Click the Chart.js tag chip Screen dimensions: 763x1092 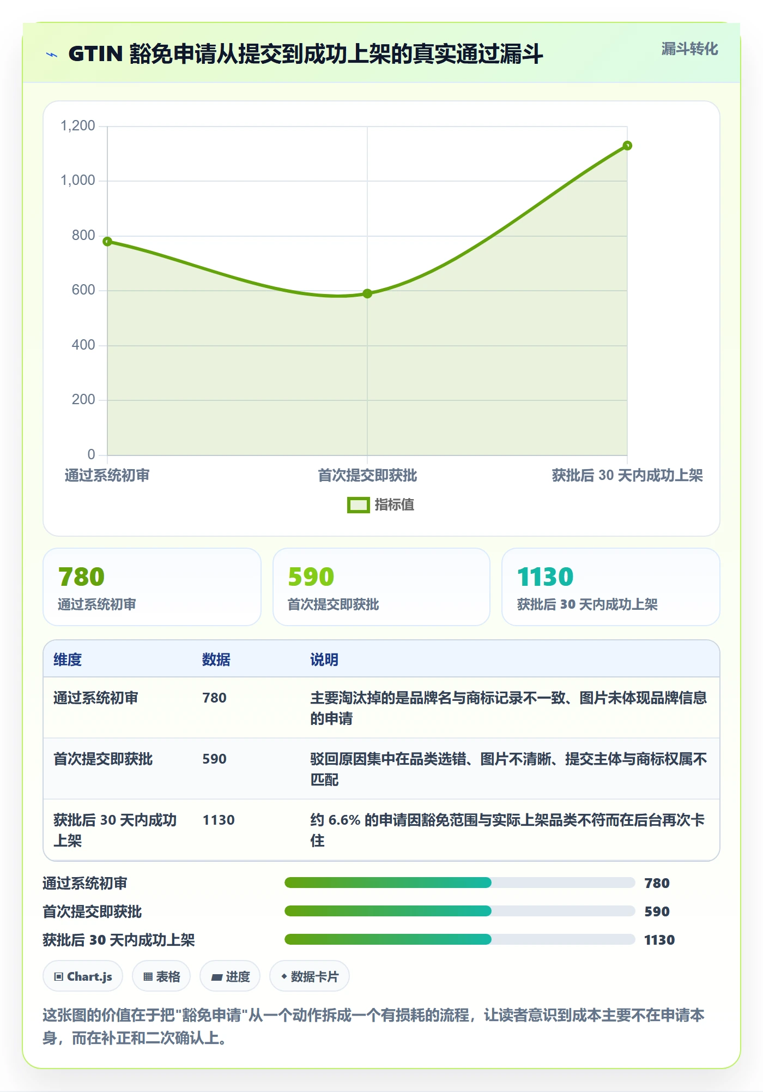(83, 976)
